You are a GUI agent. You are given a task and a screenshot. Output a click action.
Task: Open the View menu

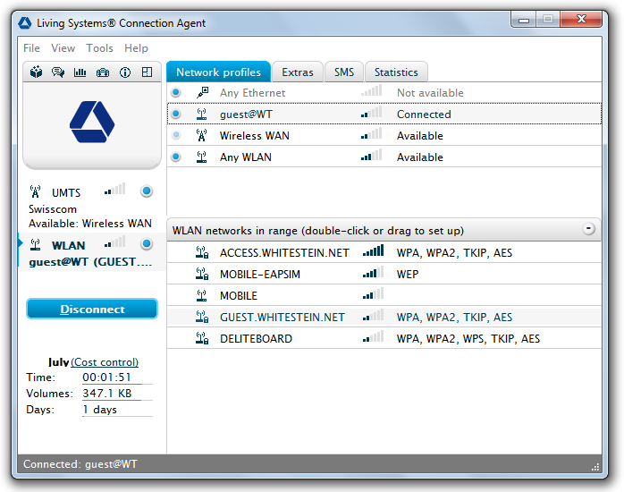coord(63,48)
